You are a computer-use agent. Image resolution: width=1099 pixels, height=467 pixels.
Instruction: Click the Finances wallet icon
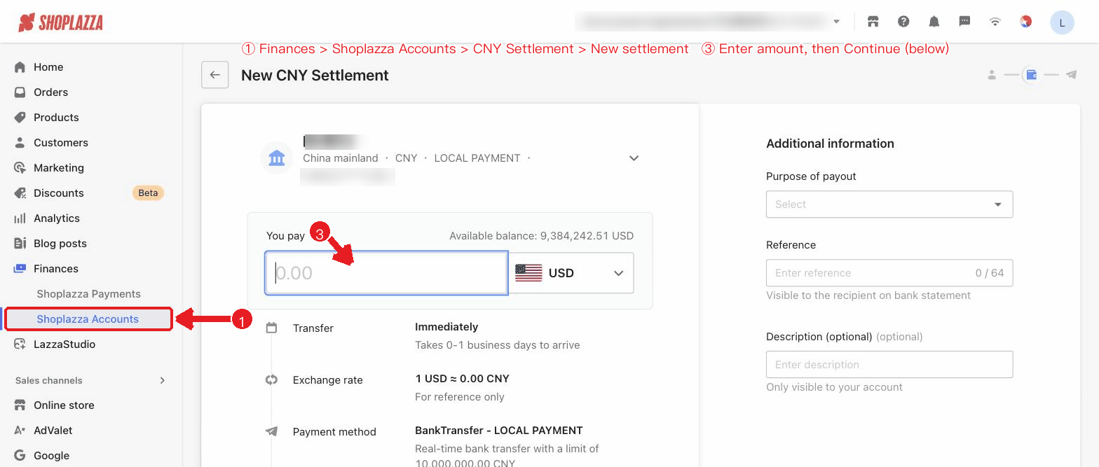[x=20, y=269]
